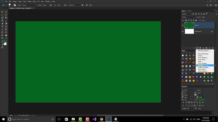The image size is (218, 122).
Task: Select the Eyedropper tool
Action: (x=2, y=21)
